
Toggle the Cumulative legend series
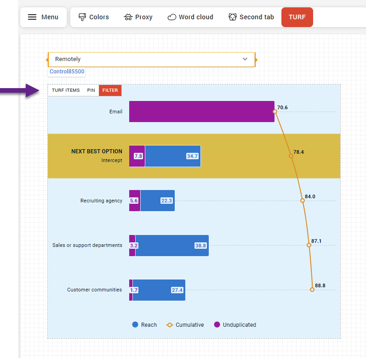pyautogui.click(x=185, y=324)
